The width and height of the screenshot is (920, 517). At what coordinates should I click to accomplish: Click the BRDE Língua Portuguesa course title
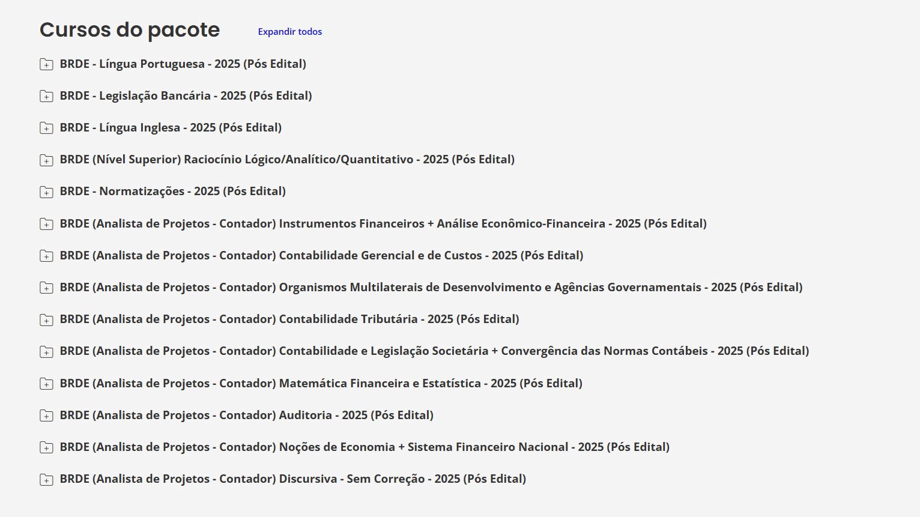point(183,64)
